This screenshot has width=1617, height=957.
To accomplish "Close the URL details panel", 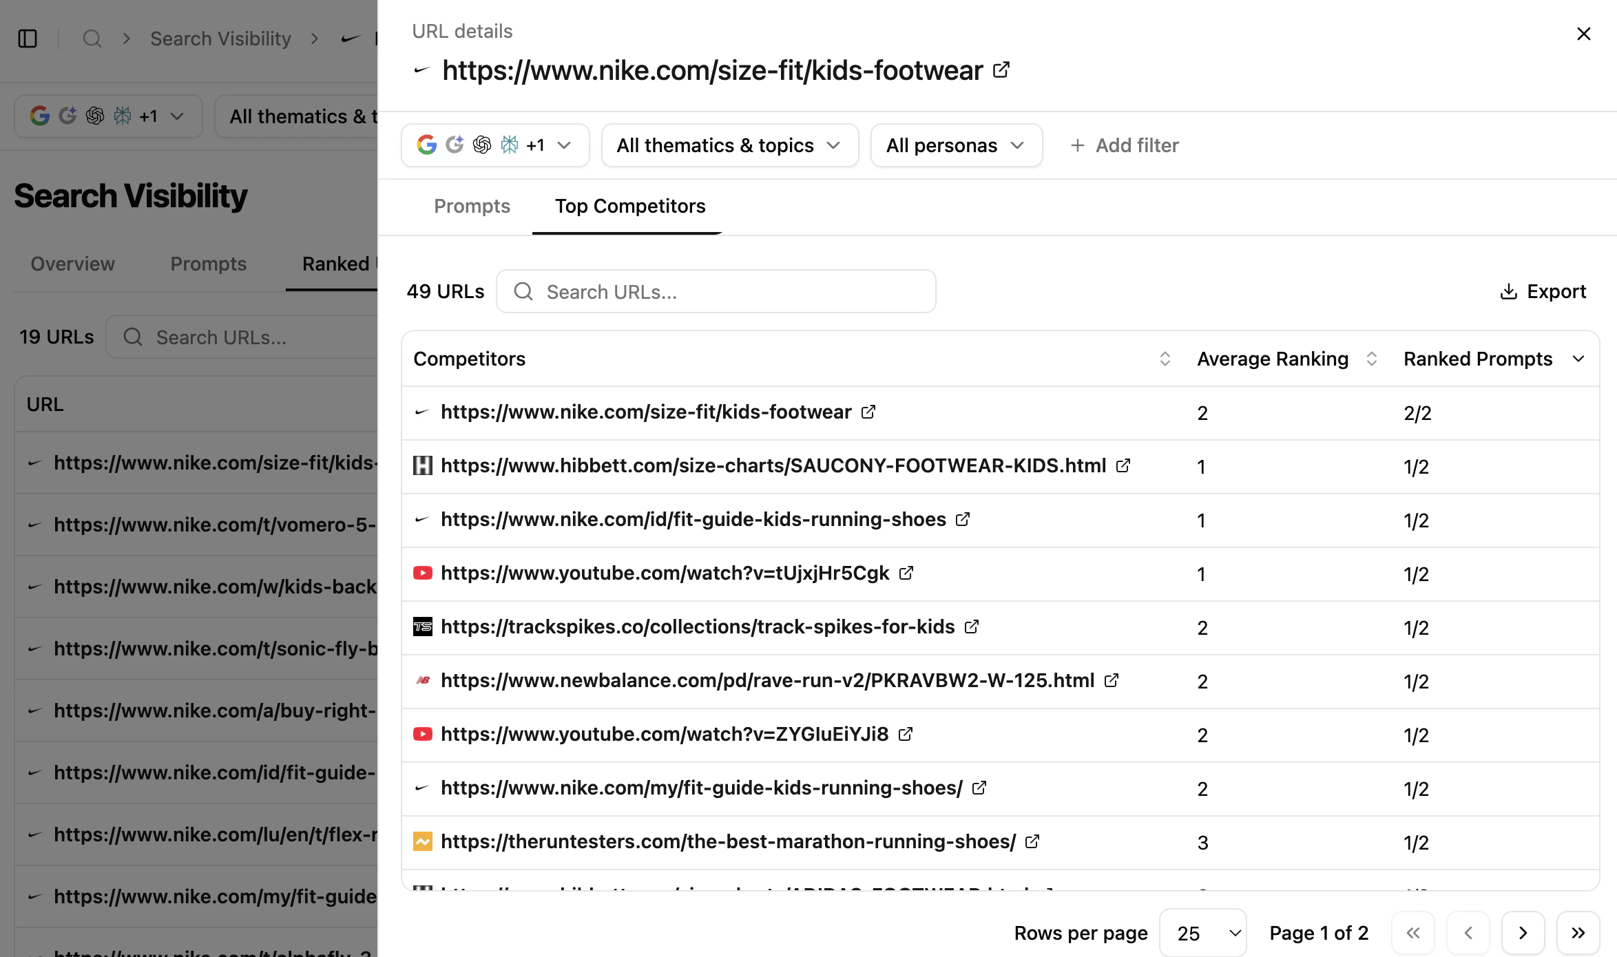I will click(x=1583, y=34).
